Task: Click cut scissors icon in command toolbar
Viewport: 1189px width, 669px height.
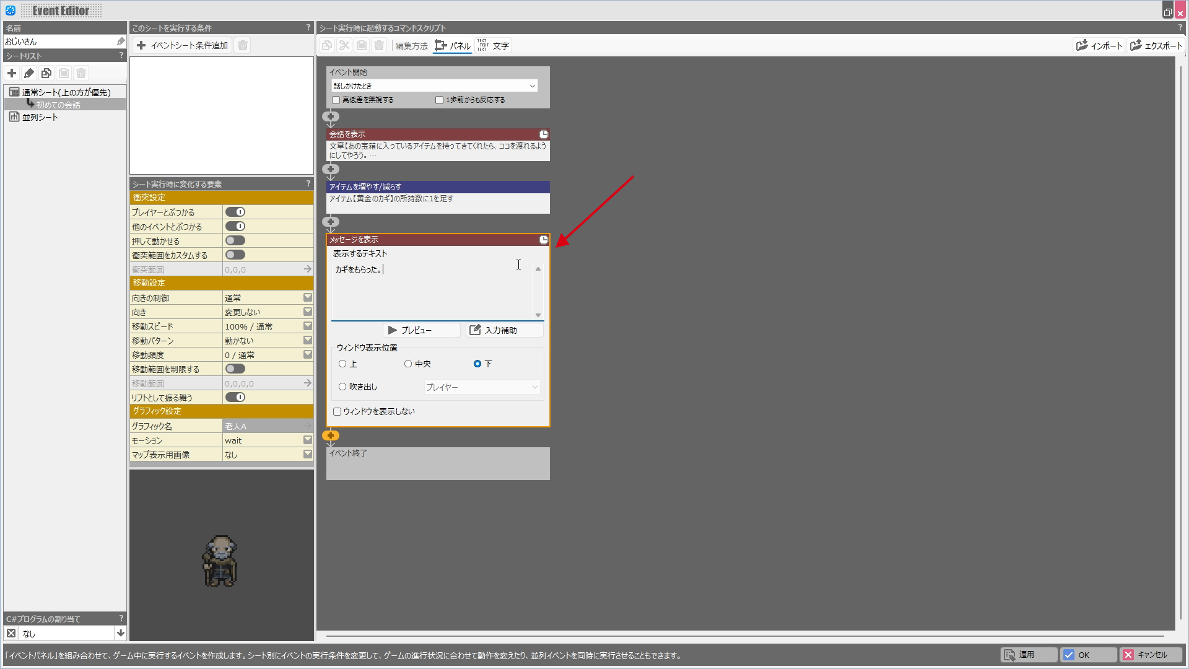Action: click(x=344, y=45)
